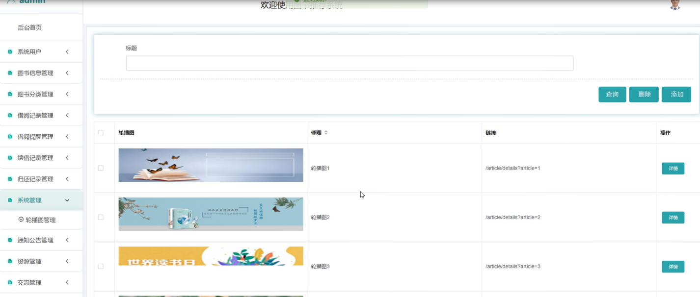Screen dimensions: 700x297
Task: Click the circle icon beside 轮播图管理
Action: (21, 220)
